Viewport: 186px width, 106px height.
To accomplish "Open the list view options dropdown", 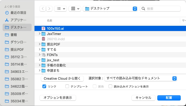I will tap(61, 9).
